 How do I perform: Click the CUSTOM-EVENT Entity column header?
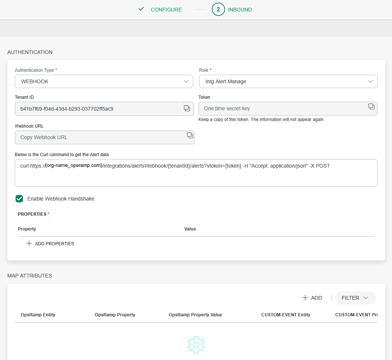click(286, 315)
